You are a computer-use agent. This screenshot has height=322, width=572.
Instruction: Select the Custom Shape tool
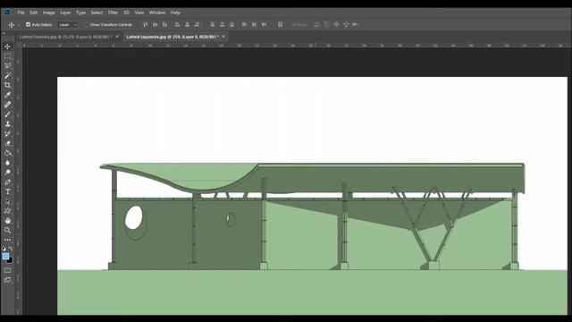tap(7, 211)
